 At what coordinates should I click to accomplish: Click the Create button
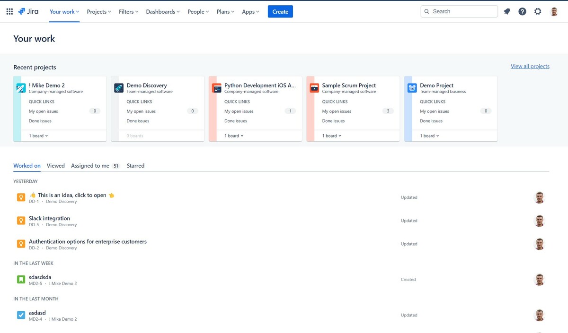point(280,11)
